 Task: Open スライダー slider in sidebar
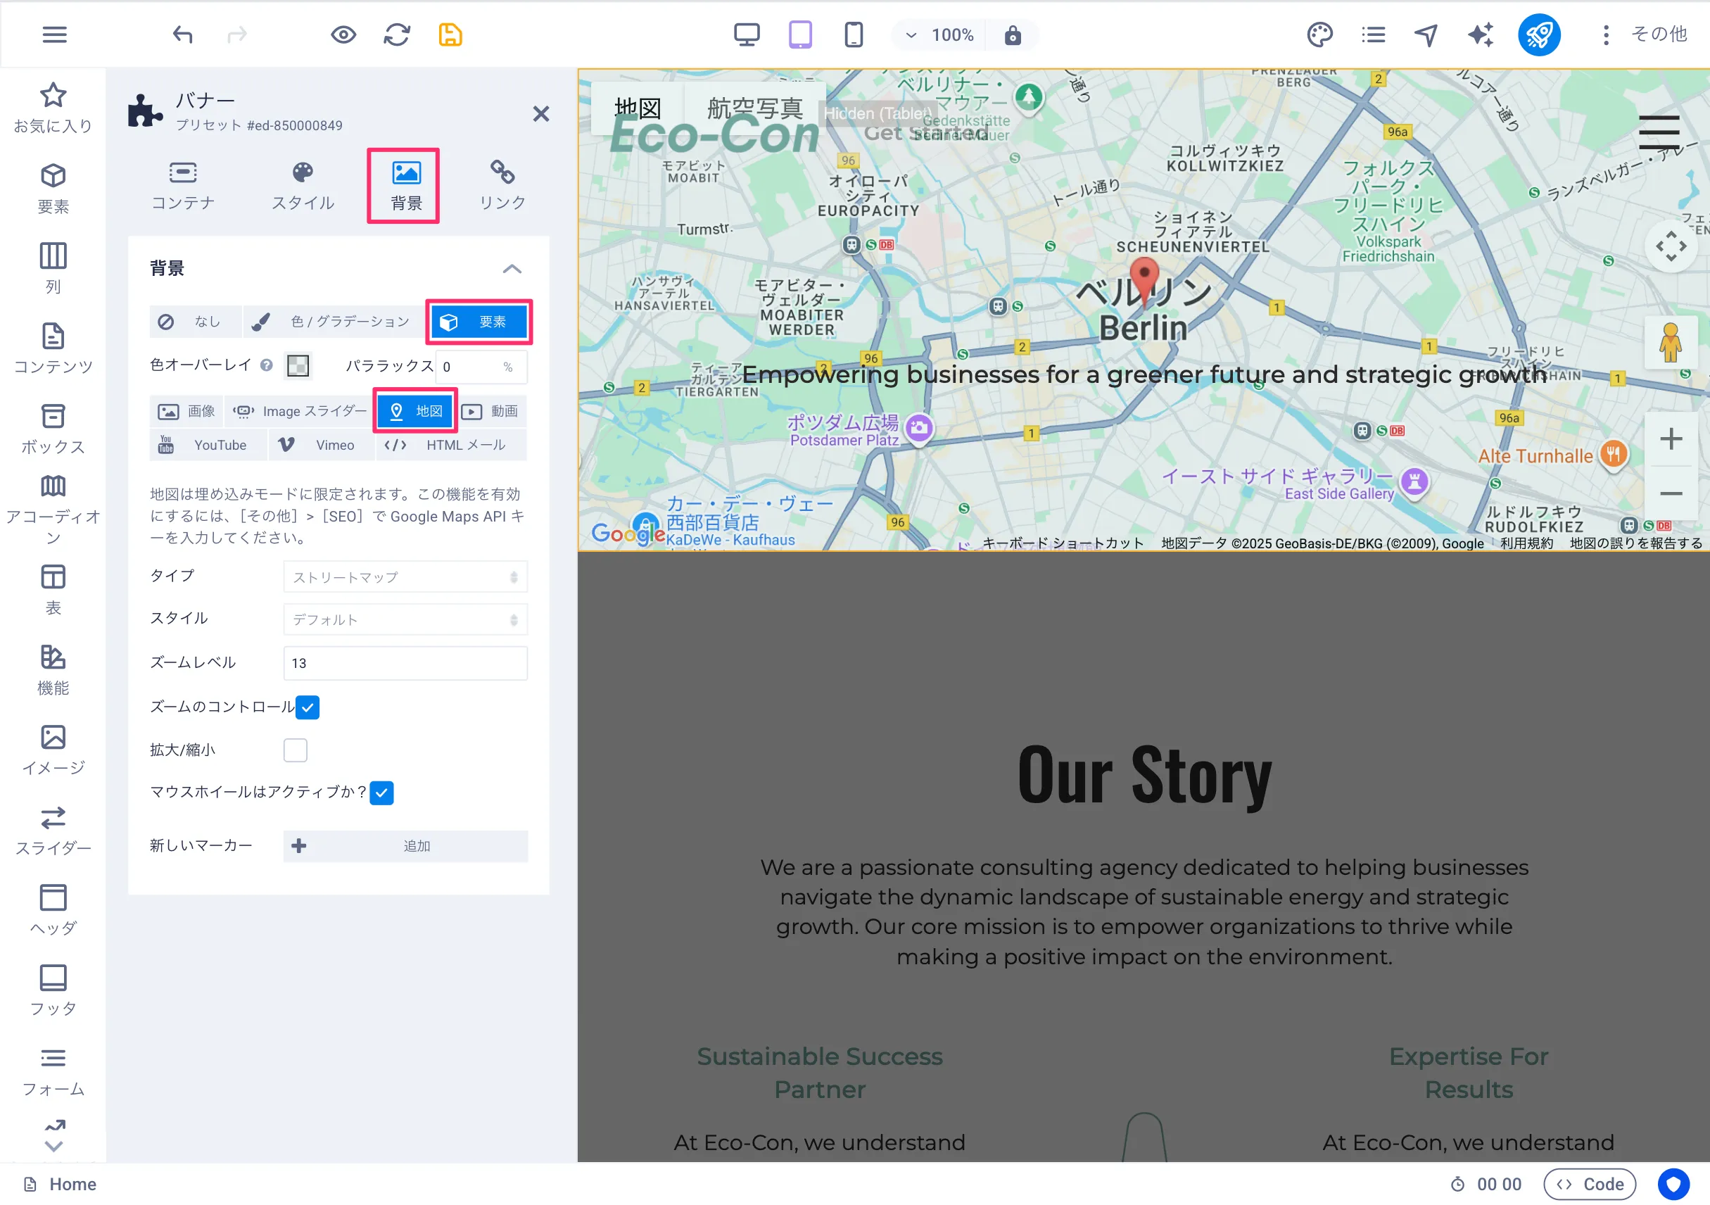(x=53, y=831)
